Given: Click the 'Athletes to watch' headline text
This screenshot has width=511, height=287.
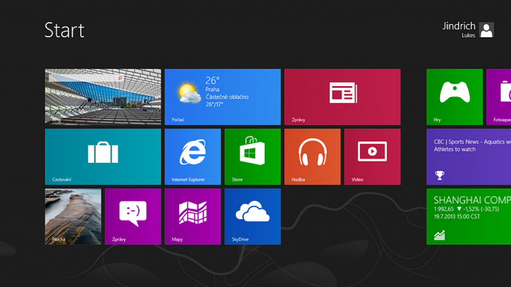Looking at the screenshot, I should [455, 149].
